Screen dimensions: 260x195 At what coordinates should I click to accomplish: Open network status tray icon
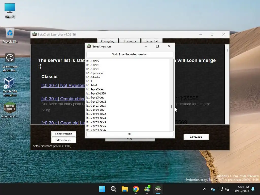coord(221,189)
